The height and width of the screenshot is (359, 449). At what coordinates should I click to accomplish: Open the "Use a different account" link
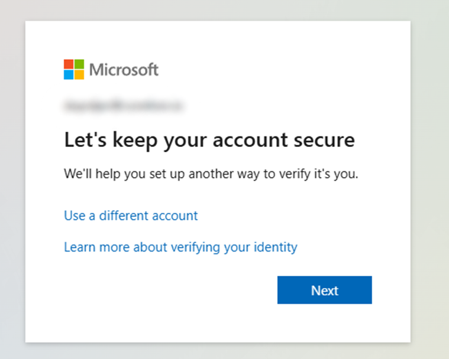(x=131, y=216)
